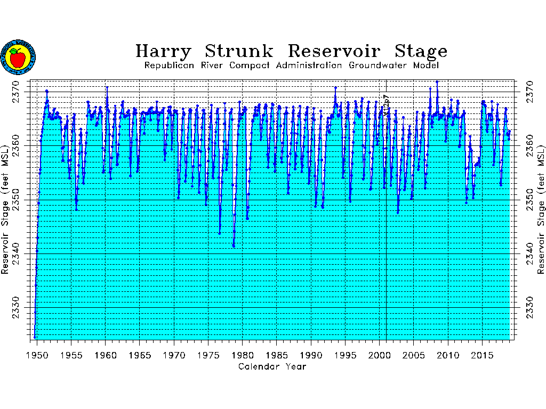546x409 pixels.
Task: Click the 2360 value on the left axis
Action: pos(15,145)
